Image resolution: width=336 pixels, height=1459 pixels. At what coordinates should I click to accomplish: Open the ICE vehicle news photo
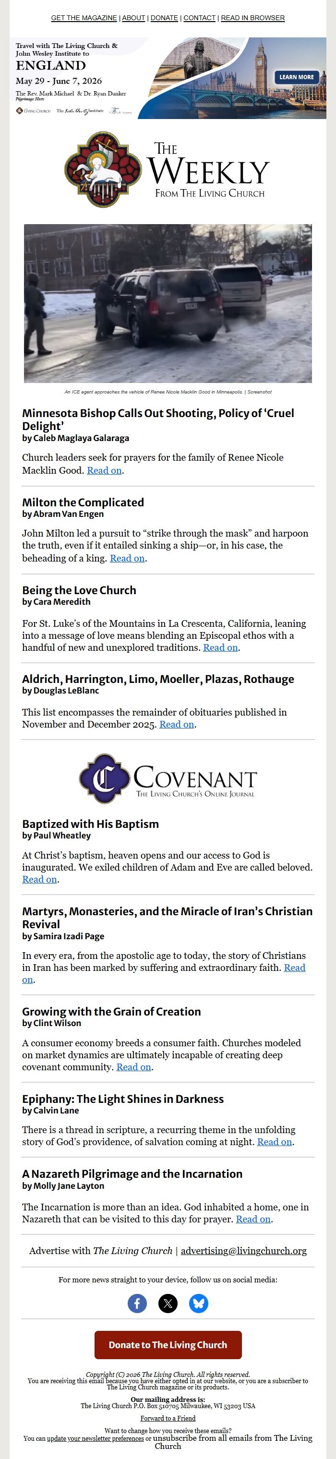click(168, 304)
